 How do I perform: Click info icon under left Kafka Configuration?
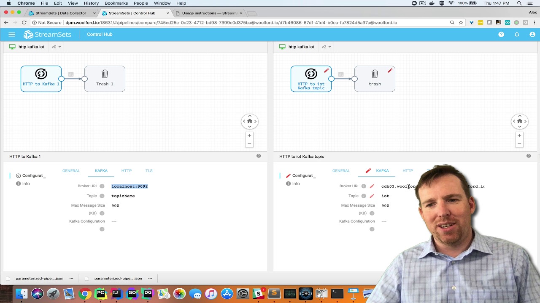click(102, 229)
